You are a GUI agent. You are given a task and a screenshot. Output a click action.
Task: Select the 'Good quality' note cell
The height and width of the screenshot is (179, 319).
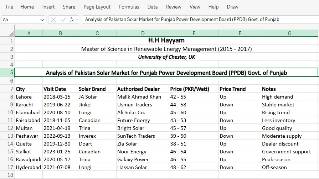tap(289, 128)
